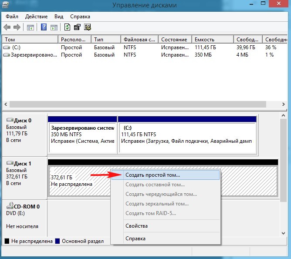291x259 pixels.
Task: Sort the list by the Том column header
Action: point(30,39)
